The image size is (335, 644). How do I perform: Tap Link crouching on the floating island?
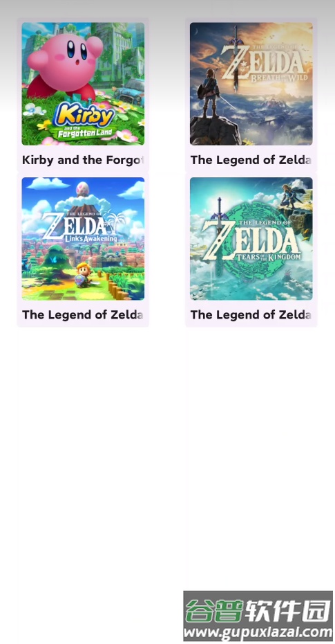293,197
